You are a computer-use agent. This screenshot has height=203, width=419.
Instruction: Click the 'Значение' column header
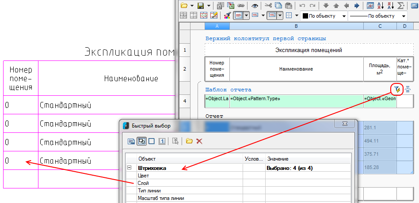[308, 159]
